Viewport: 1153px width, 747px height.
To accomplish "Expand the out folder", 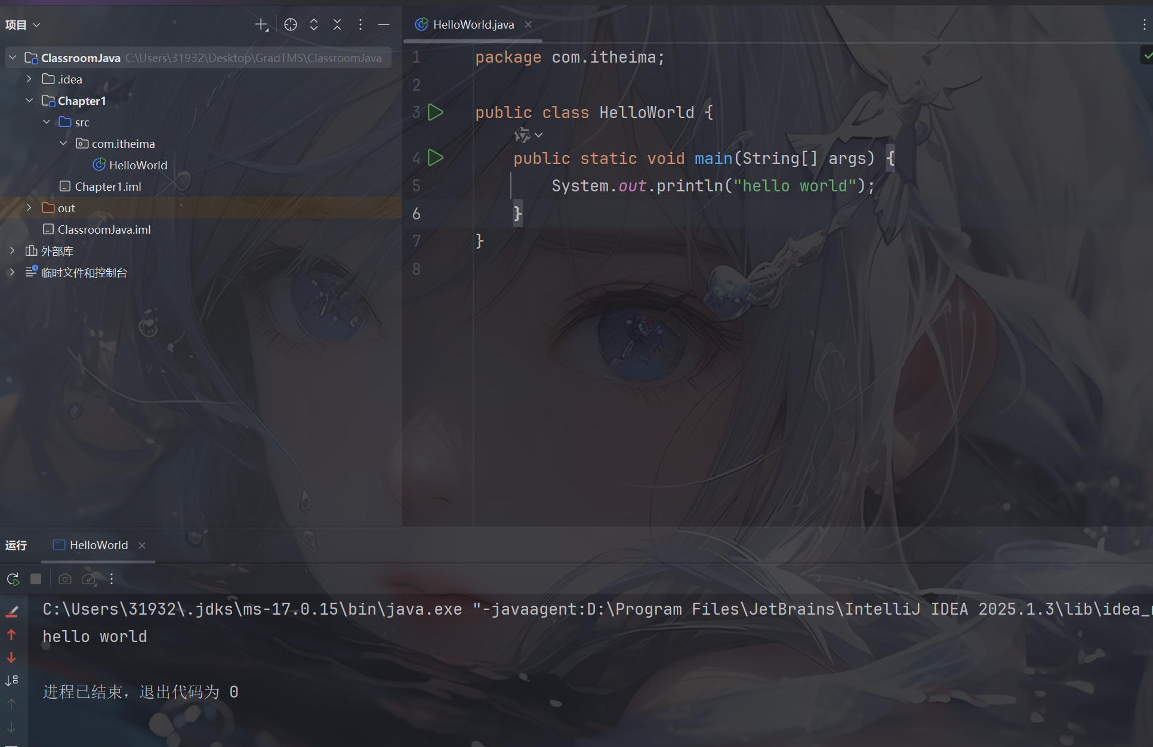I will [x=29, y=207].
